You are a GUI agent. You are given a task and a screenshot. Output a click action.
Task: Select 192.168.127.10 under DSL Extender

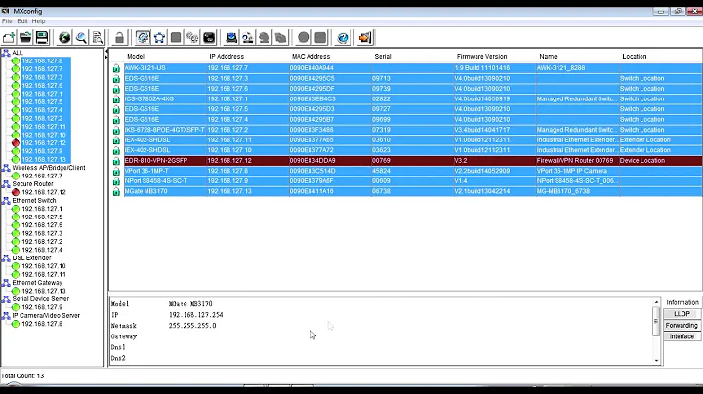point(44,266)
